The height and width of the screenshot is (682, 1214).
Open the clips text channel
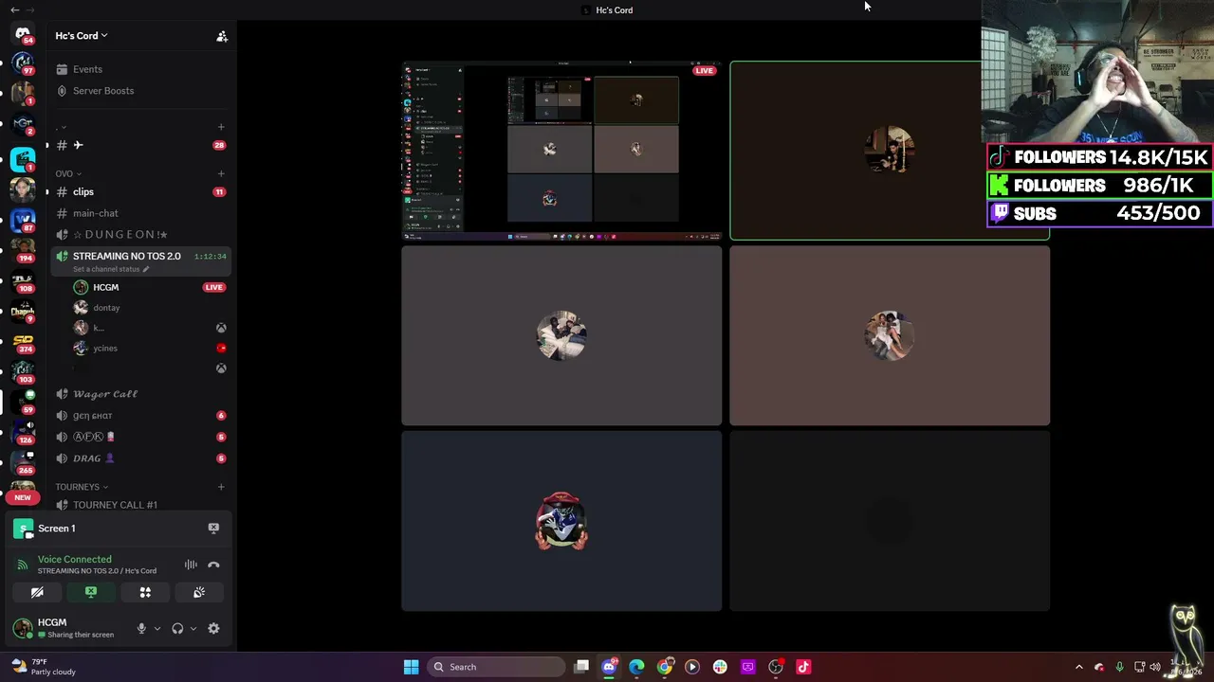(141, 191)
